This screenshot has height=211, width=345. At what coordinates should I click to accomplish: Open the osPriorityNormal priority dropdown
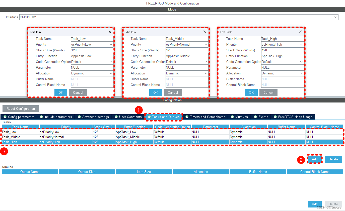point(187,44)
